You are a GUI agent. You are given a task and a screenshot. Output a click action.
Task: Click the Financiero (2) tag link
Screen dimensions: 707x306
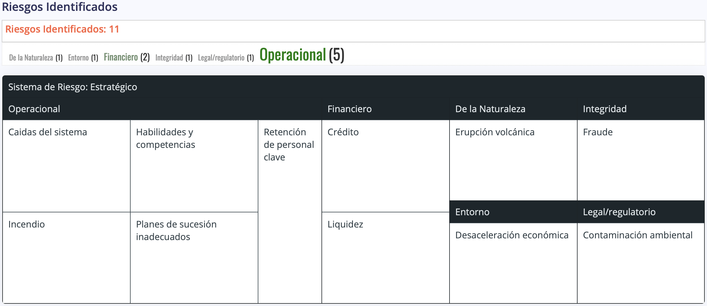126,57
